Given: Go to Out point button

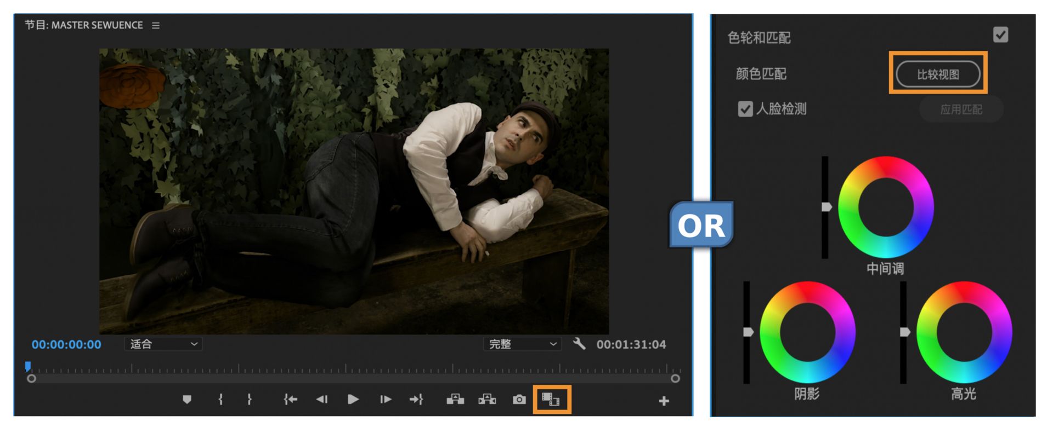Looking at the screenshot, I should [416, 400].
